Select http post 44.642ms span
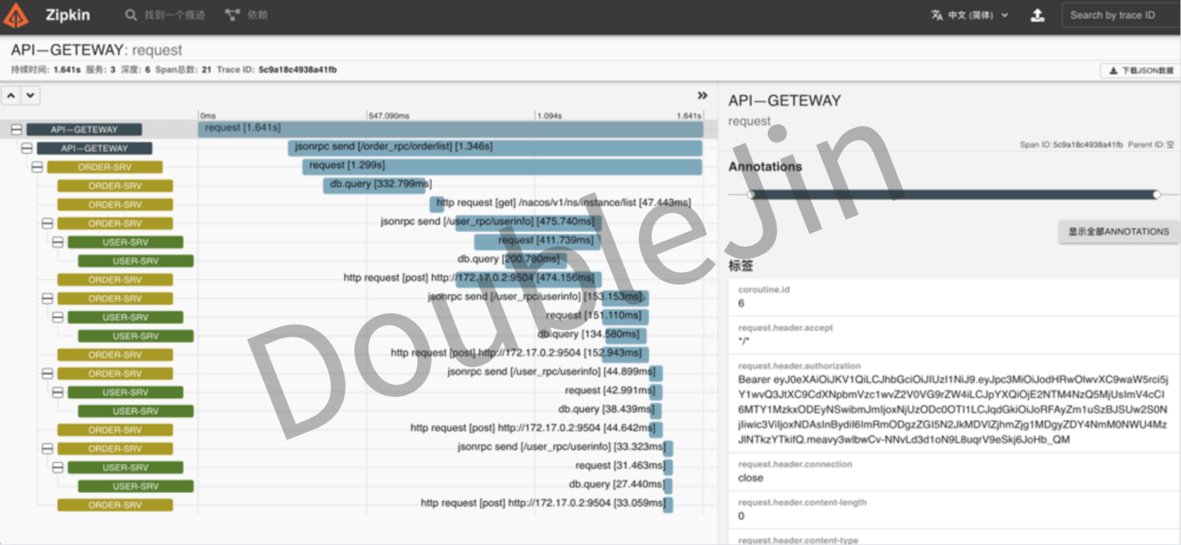Viewport: 1181px width, 545px height. 656,428
